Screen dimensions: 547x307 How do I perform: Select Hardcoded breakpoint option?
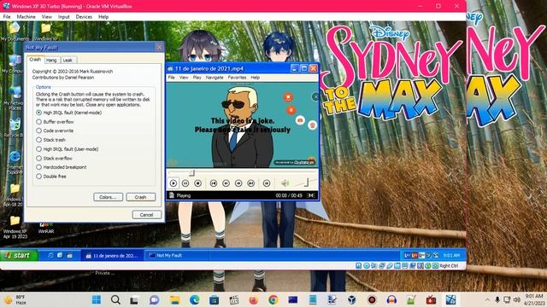62,167
